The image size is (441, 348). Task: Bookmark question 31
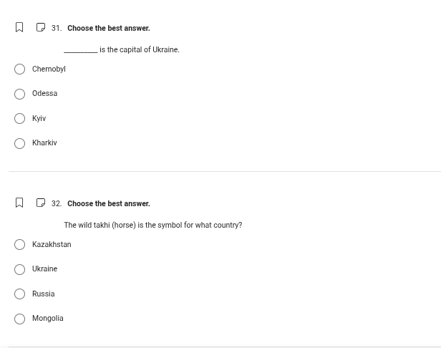(19, 28)
